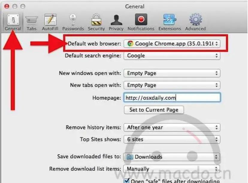Open the Security padlock pane
Screen dimensions: 248x183
coord(96,22)
